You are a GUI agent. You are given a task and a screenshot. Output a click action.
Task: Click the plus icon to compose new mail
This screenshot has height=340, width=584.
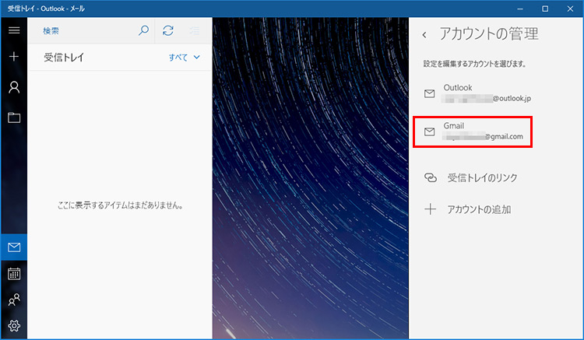13,57
